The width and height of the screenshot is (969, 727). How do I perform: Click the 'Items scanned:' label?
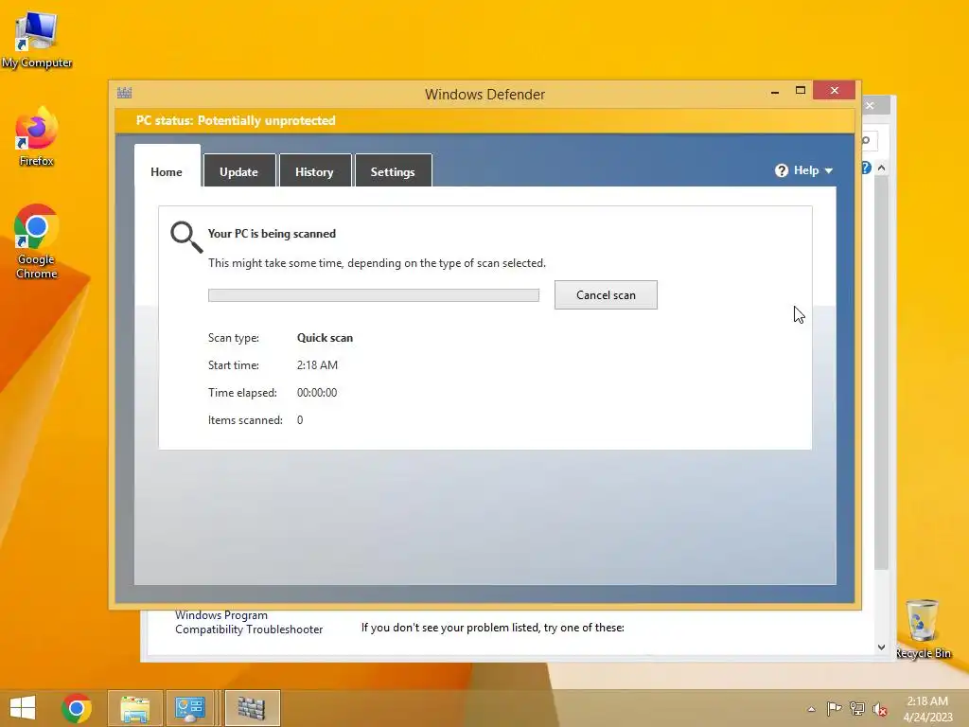point(245,419)
